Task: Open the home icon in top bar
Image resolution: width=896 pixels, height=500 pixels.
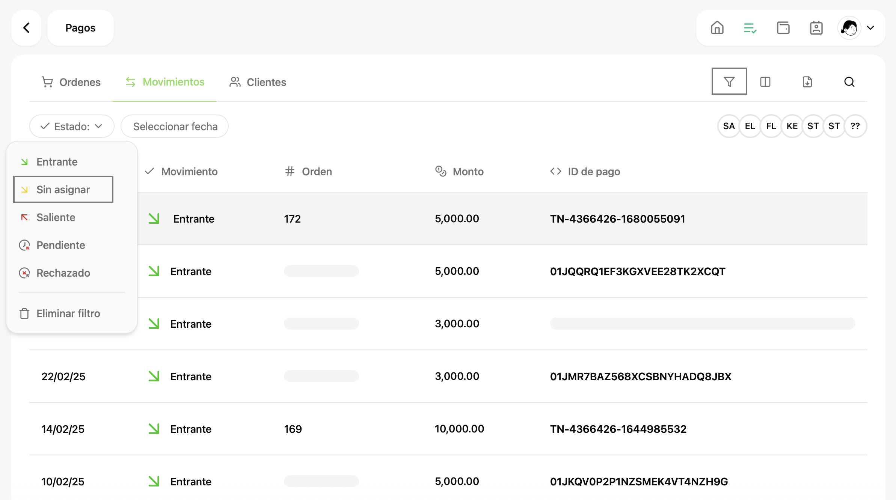Action: coord(717,28)
